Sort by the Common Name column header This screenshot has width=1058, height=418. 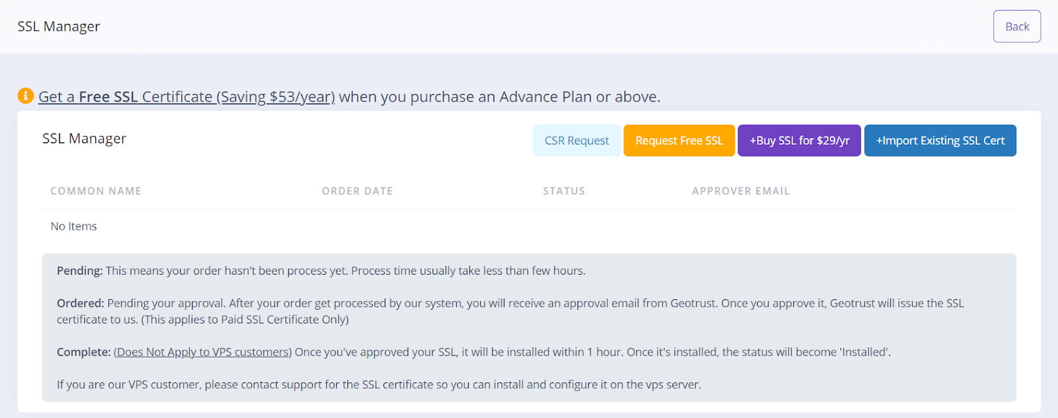(96, 191)
